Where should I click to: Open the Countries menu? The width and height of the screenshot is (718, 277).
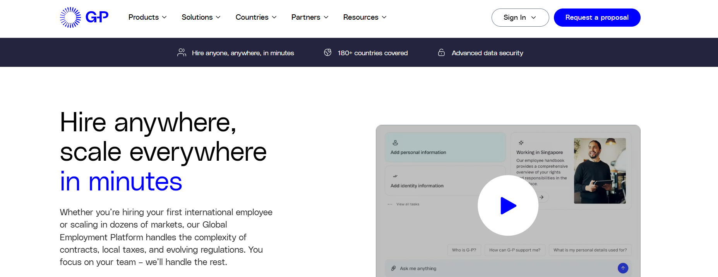[x=256, y=17]
